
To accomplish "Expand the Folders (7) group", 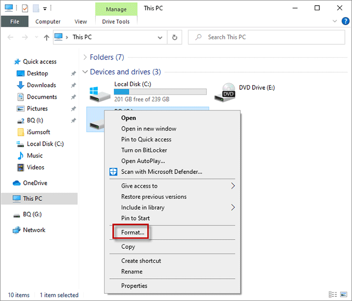I will pos(85,57).
